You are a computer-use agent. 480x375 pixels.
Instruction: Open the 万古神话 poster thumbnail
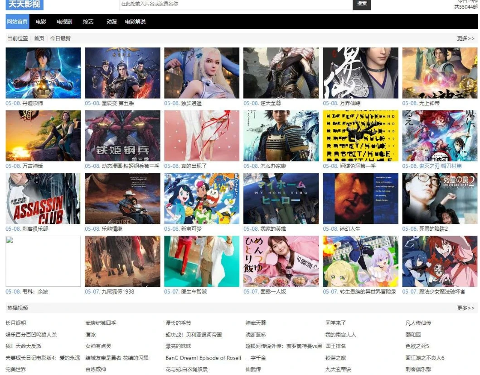(x=43, y=136)
